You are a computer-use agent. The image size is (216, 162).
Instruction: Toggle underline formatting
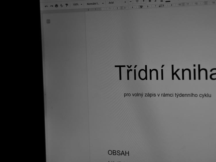tap(162, 1)
